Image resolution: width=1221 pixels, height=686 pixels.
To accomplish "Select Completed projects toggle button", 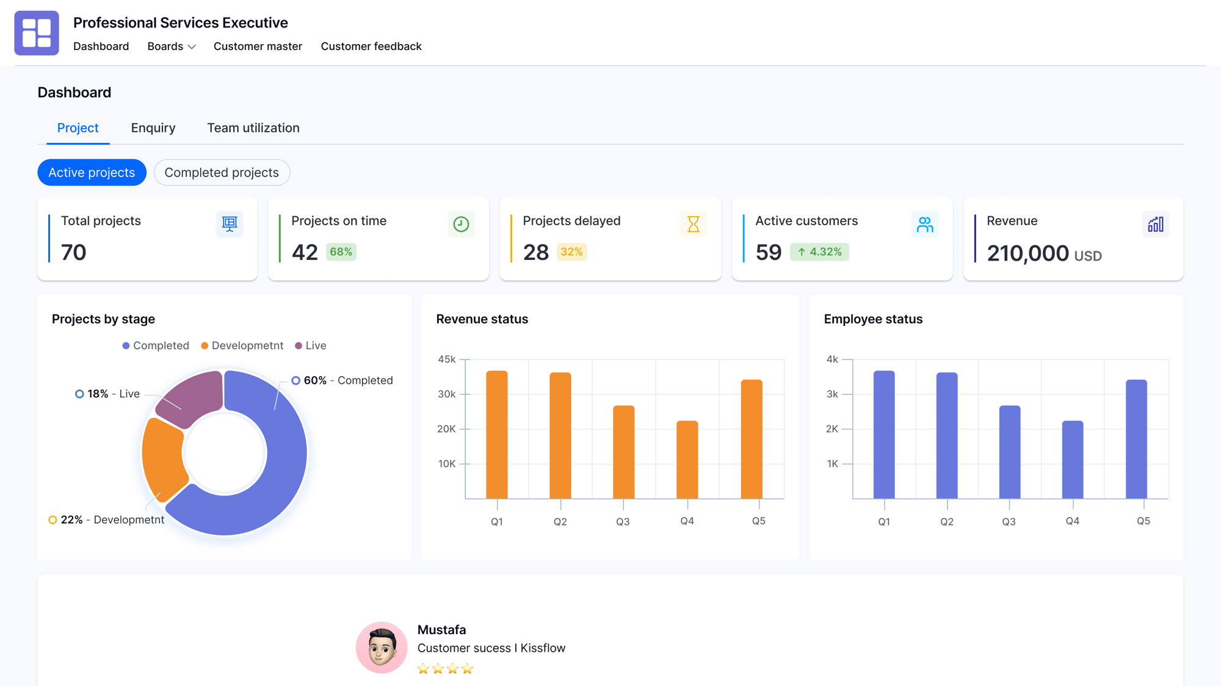I will tap(222, 172).
